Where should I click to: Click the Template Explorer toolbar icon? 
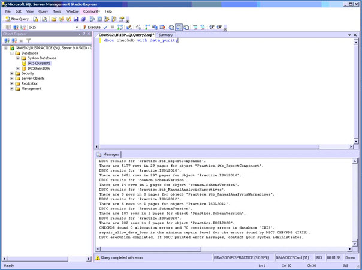(x=114, y=19)
